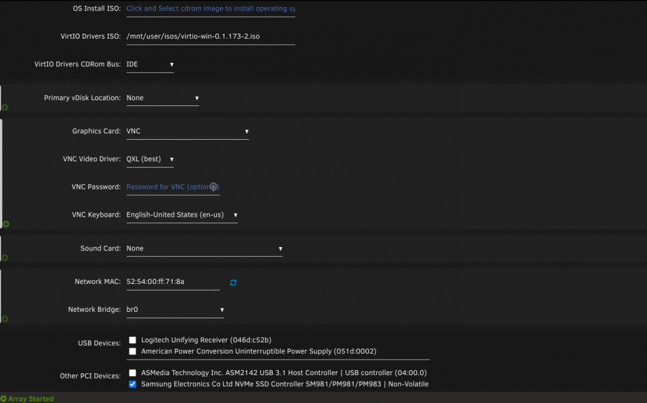Viewport: 647px width, 403px height.
Task: Click the Other PCI Devices label
Action: tap(91, 376)
